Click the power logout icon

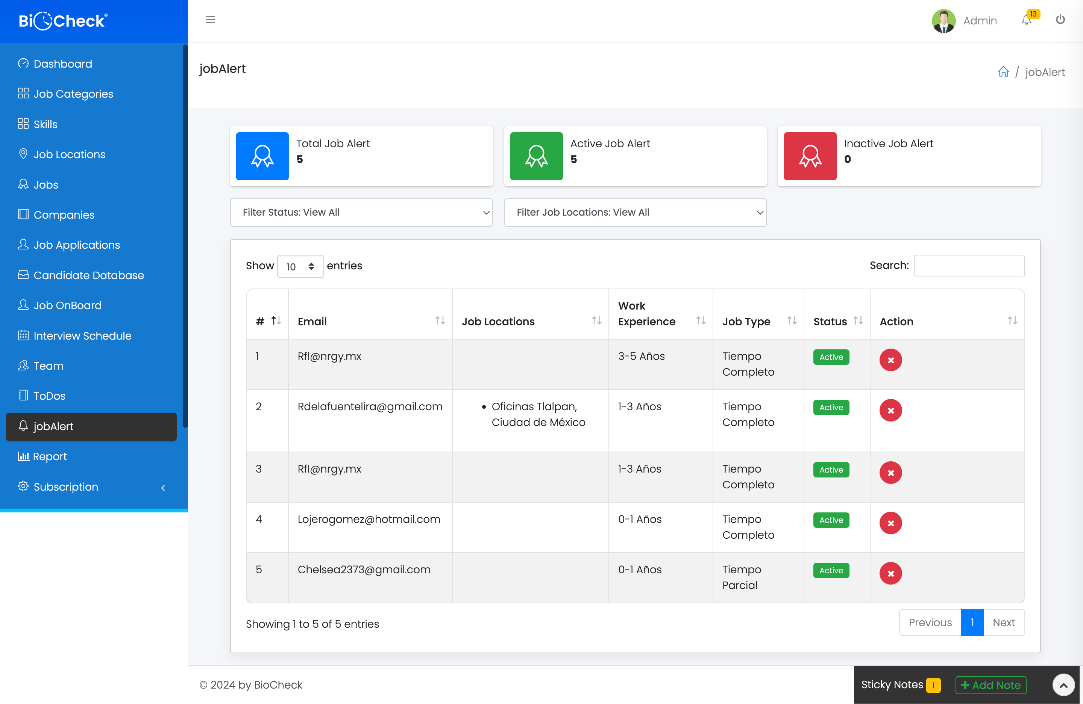(1060, 20)
